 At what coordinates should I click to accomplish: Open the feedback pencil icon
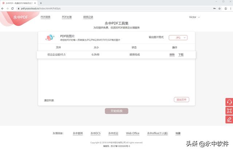pos(229,119)
